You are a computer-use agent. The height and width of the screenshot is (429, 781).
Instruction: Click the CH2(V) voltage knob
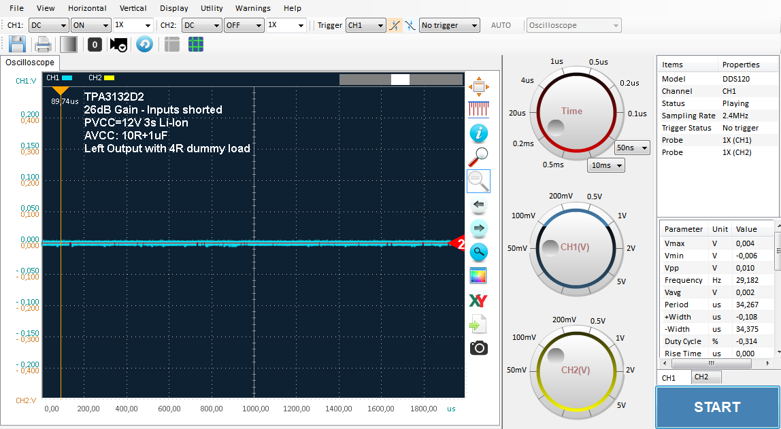(576, 371)
